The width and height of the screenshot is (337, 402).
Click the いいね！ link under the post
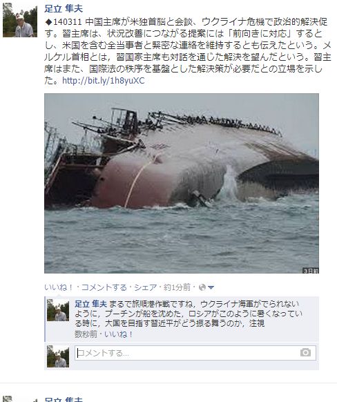pyautogui.click(x=59, y=287)
